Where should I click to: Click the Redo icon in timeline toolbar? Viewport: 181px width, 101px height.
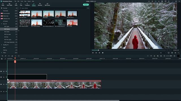[x=6, y=56]
